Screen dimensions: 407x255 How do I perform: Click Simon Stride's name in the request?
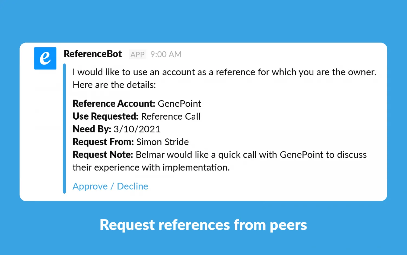162,142
